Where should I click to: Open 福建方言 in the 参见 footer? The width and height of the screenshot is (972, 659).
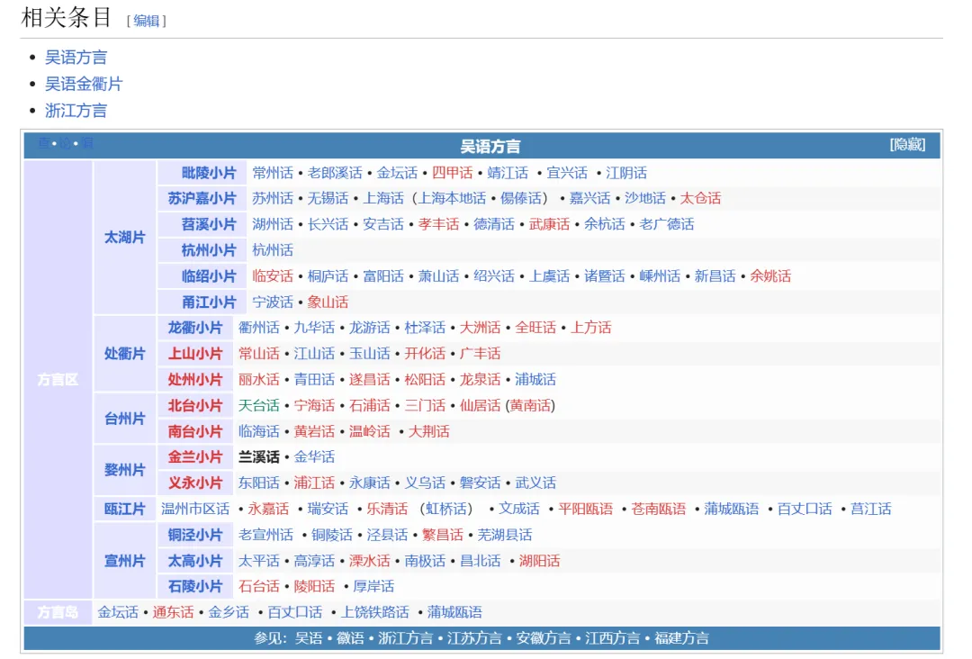coord(681,638)
